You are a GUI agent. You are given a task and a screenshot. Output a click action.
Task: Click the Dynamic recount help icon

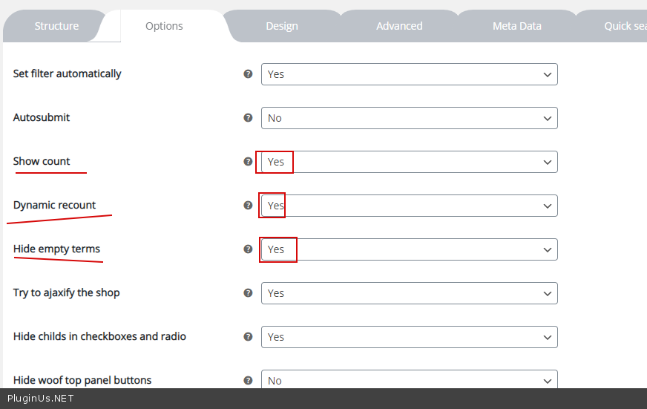249,206
